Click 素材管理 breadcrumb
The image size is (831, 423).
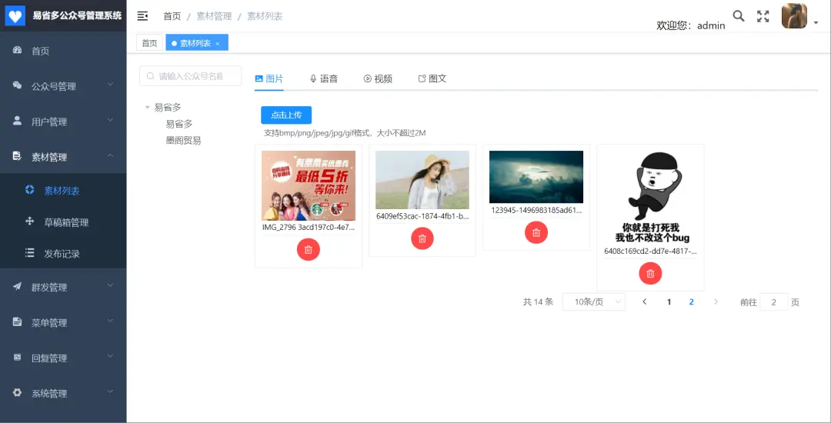pyautogui.click(x=214, y=16)
